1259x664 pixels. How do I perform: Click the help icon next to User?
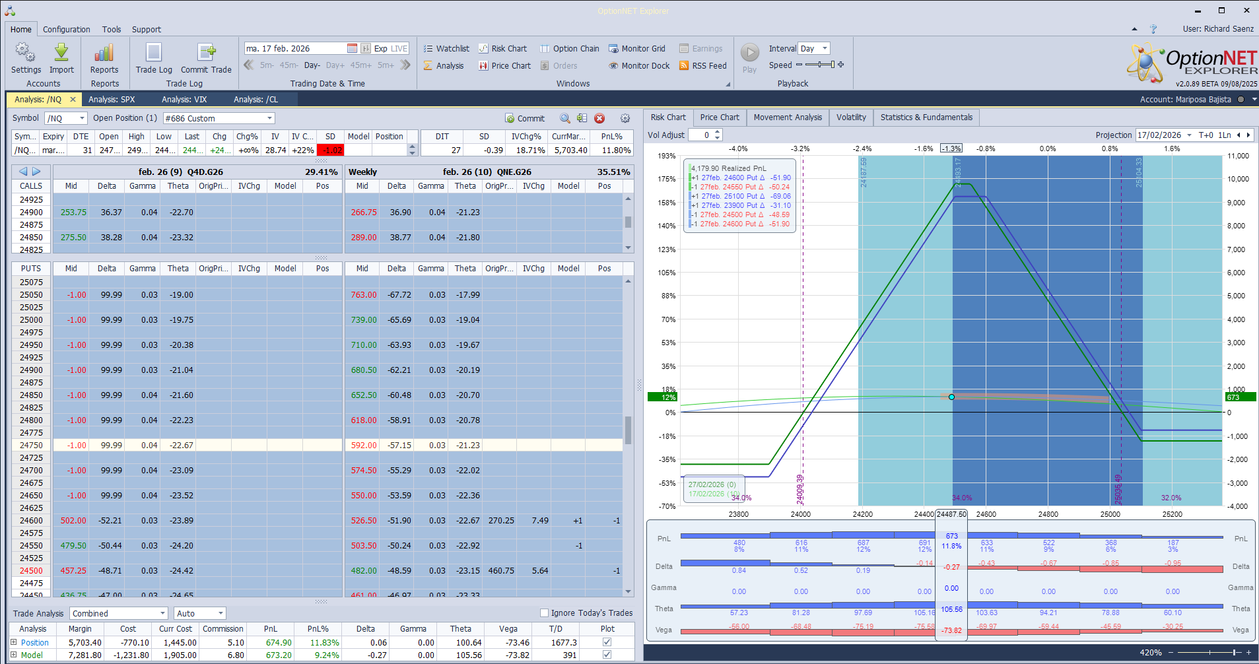click(x=1153, y=29)
